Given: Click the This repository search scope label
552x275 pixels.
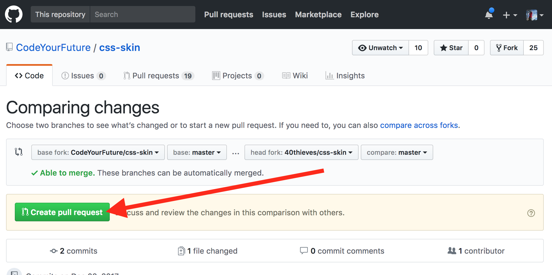Looking at the screenshot, I should 60,14.
